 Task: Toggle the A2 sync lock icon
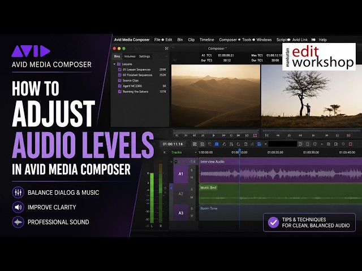(171, 188)
